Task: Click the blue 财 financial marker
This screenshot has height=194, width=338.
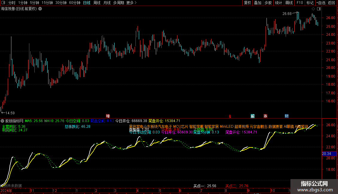Action: [287, 116]
